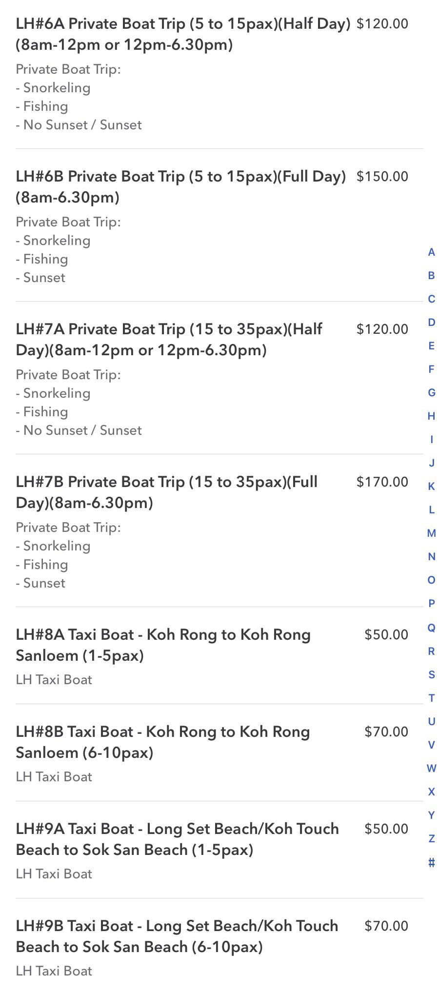This screenshot has width=439, height=995.
Task: Jump to letter W in index
Action: tap(431, 769)
